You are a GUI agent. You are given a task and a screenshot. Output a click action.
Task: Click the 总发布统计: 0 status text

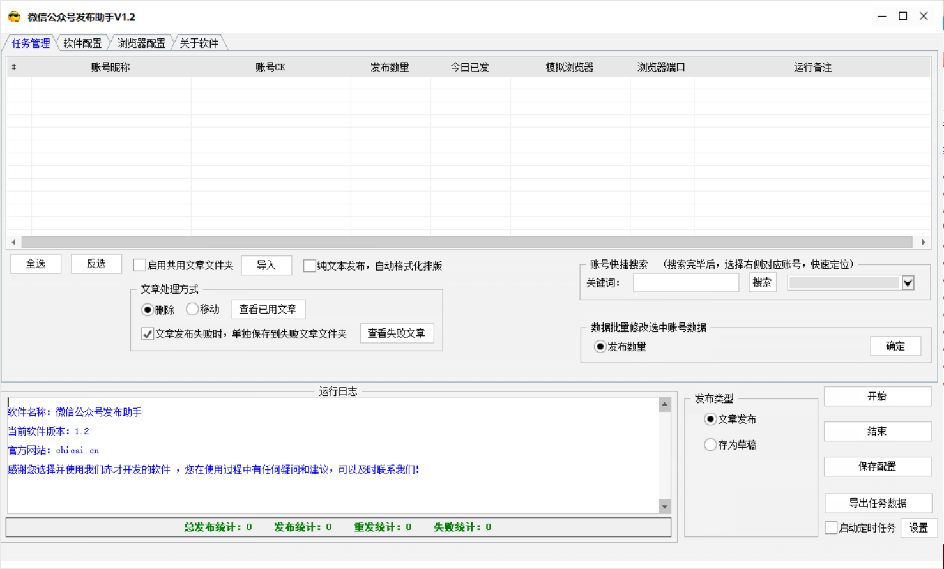tap(218, 527)
